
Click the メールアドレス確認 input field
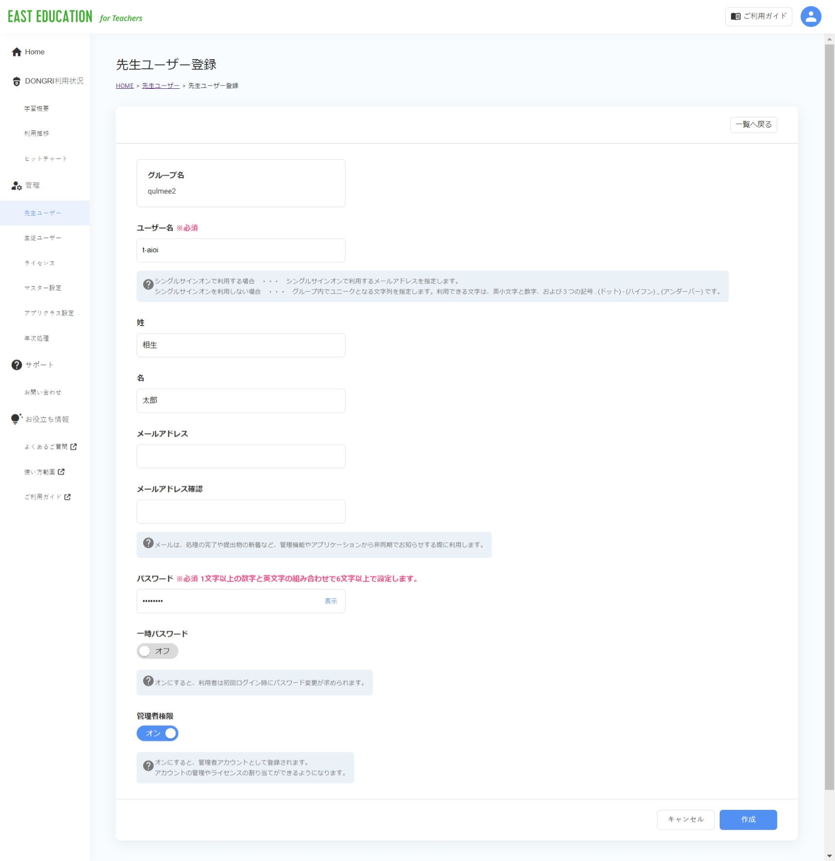tap(241, 512)
